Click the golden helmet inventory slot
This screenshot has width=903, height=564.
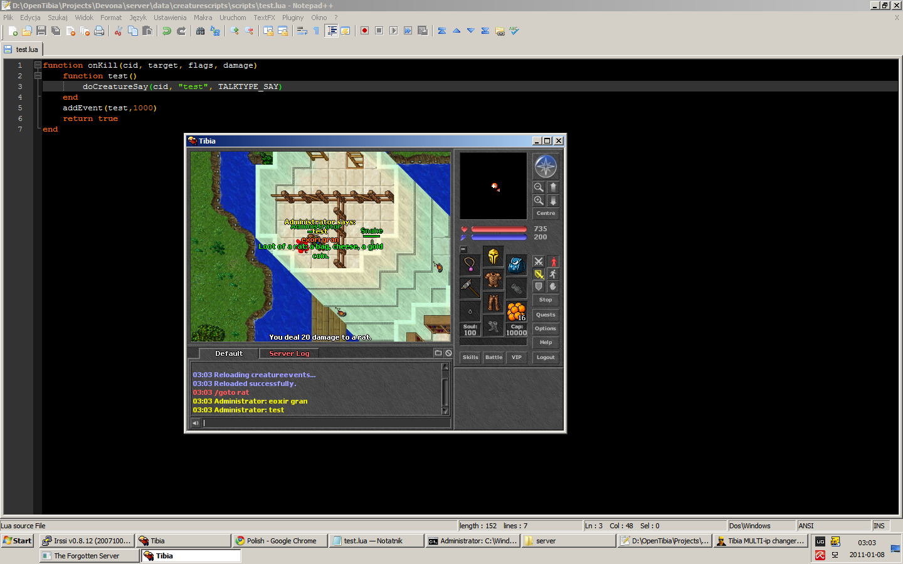pyautogui.click(x=494, y=256)
